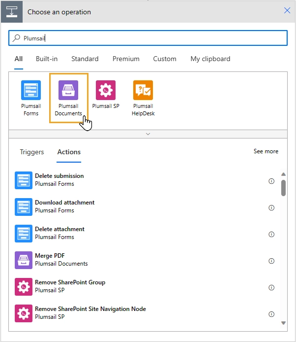Select the Plumsail Forms connector

click(31, 98)
